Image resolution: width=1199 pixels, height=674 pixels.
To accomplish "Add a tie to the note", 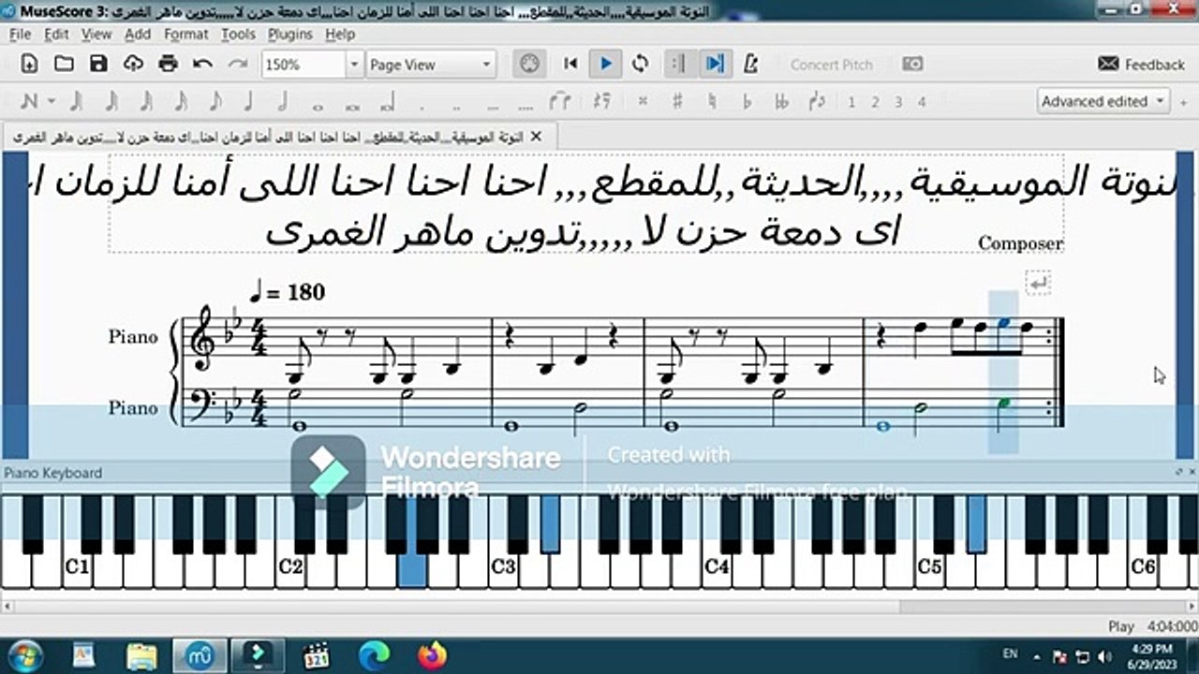I will 560,101.
